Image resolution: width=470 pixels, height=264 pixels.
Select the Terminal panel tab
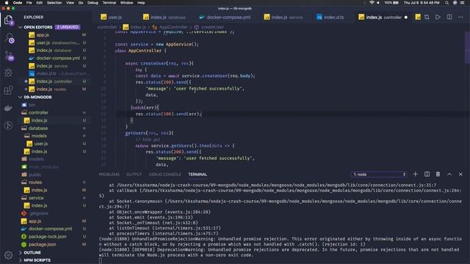[x=198, y=175]
